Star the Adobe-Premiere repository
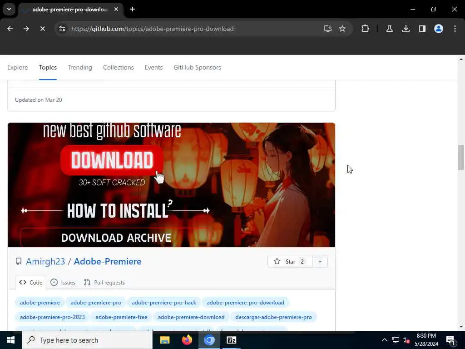Screen dimensions: 465x349 [290, 261]
